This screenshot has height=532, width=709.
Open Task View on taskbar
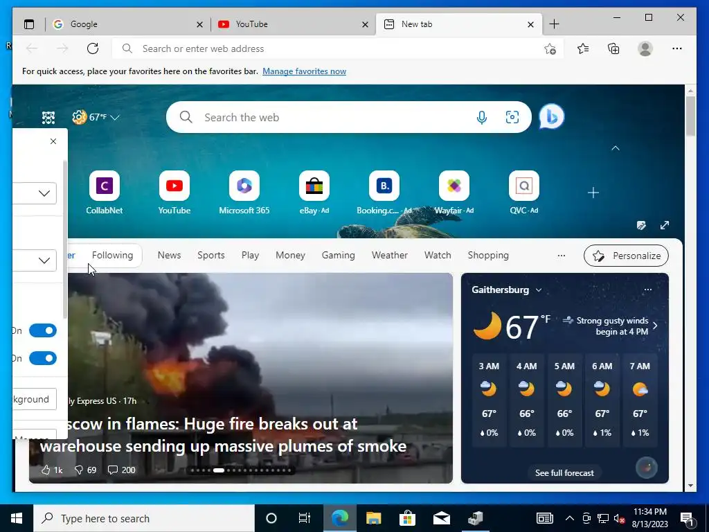(x=305, y=518)
